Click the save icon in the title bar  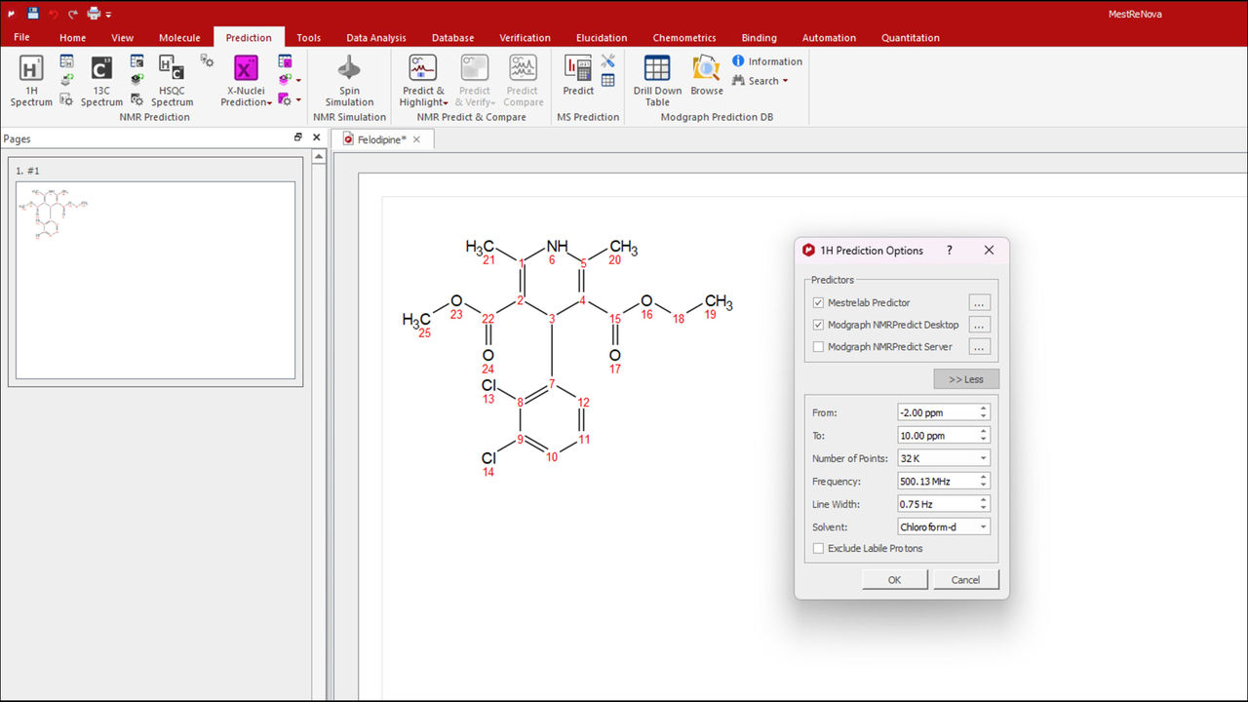pos(33,14)
